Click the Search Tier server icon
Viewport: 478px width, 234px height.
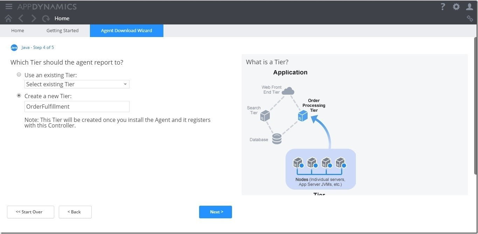(x=265, y=116)
